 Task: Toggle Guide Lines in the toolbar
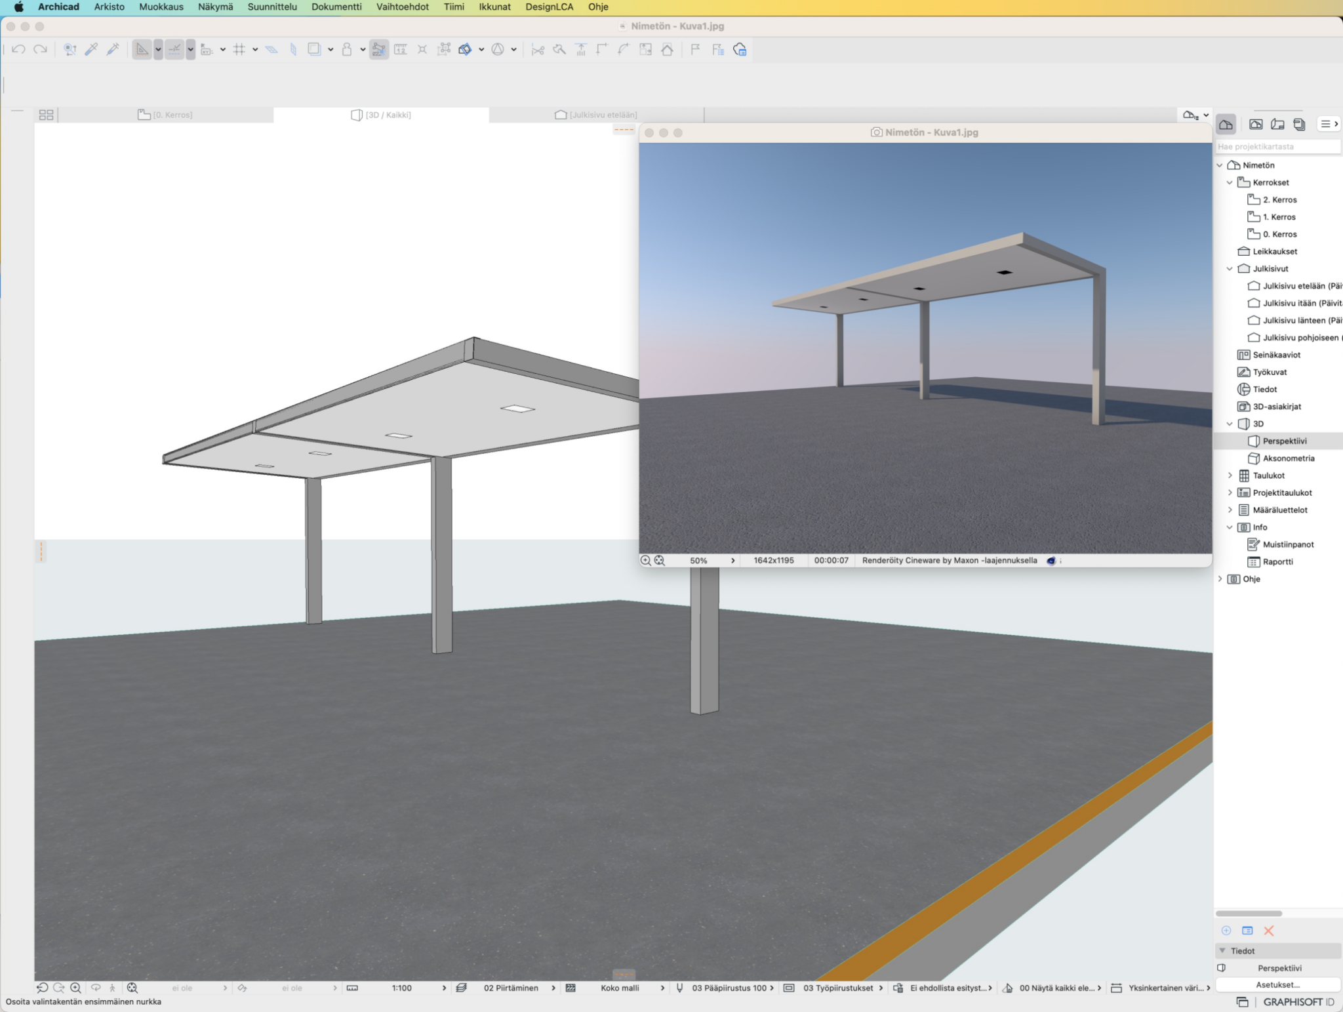142,49
